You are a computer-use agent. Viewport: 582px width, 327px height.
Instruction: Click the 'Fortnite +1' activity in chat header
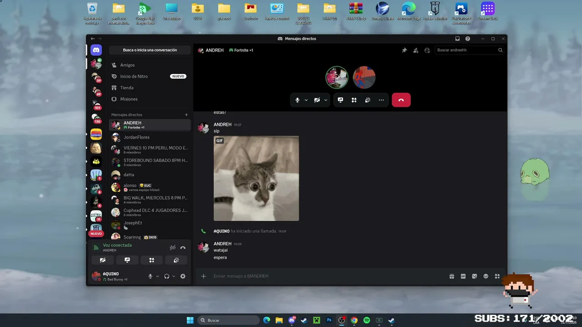pos(241,50)
